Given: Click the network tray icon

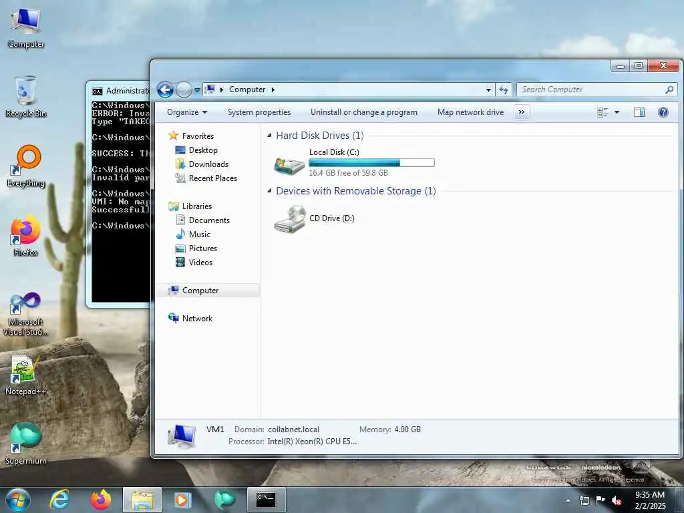Looking at the screenshot, I should click(x=584, y=500).
